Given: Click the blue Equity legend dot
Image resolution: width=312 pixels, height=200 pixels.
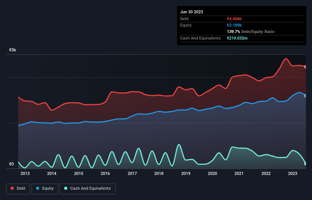Looking at the screenshot, I should click(x=38, y=188).
